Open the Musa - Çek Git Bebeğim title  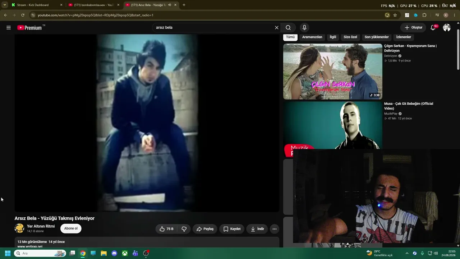coord(409,106)
